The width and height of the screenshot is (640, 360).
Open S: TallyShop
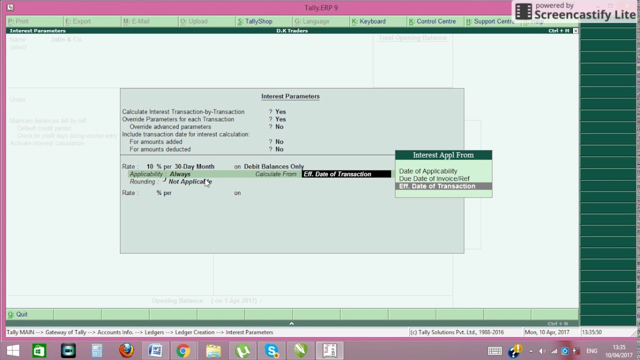pos(264,21)
